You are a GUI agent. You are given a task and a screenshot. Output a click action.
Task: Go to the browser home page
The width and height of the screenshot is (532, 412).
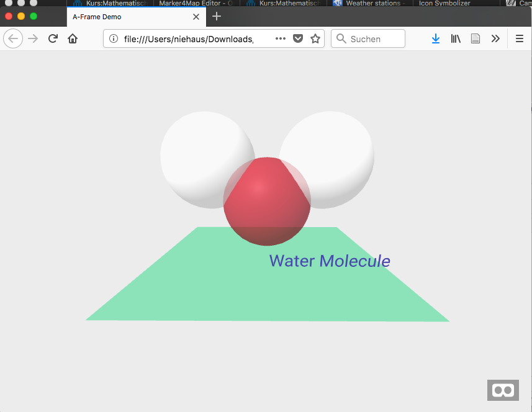click(x=72, y=38)
